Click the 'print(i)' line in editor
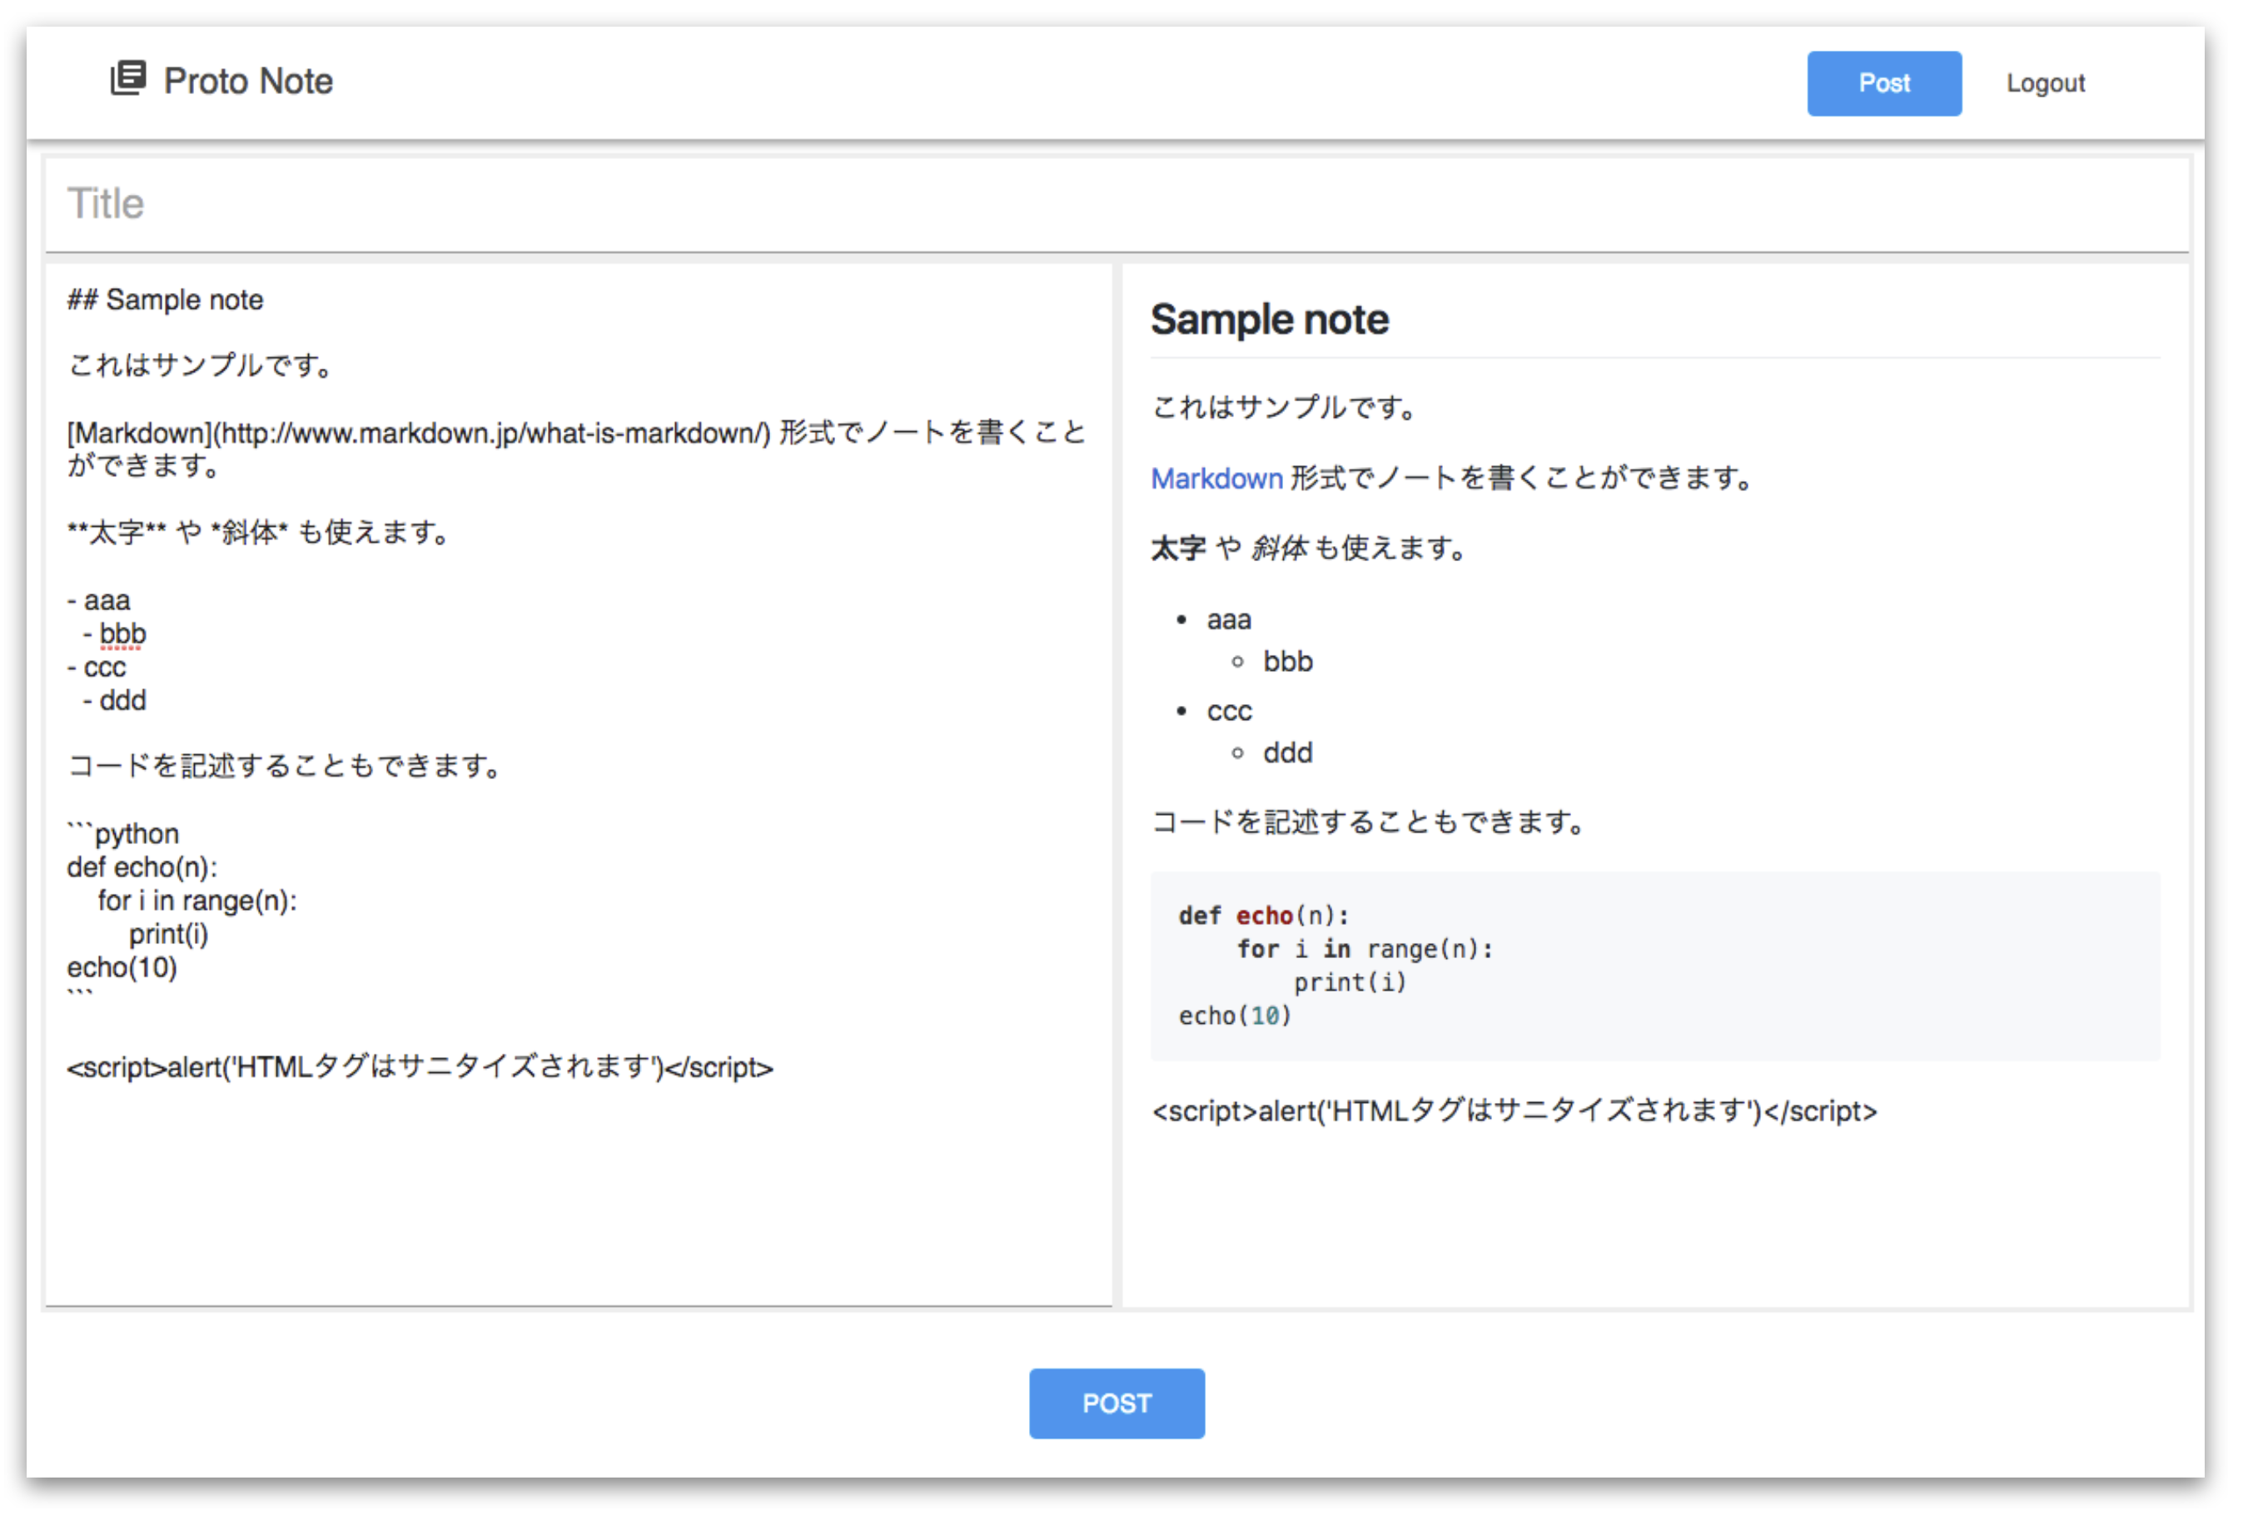 click(x=168, y=934)
